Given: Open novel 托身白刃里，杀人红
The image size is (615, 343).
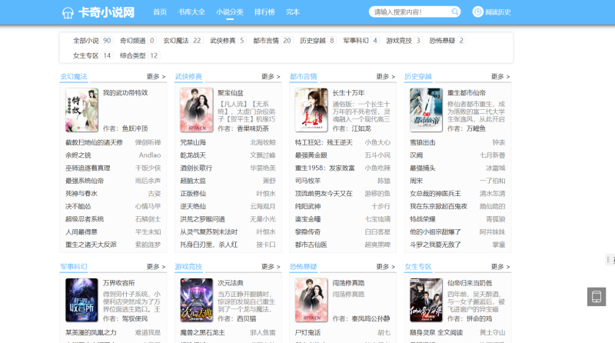Looking at the screenshot, I should [209, 245].
